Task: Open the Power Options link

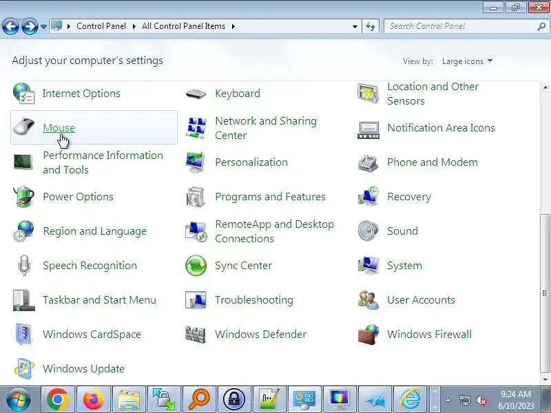Action: [x=78, y=197]
